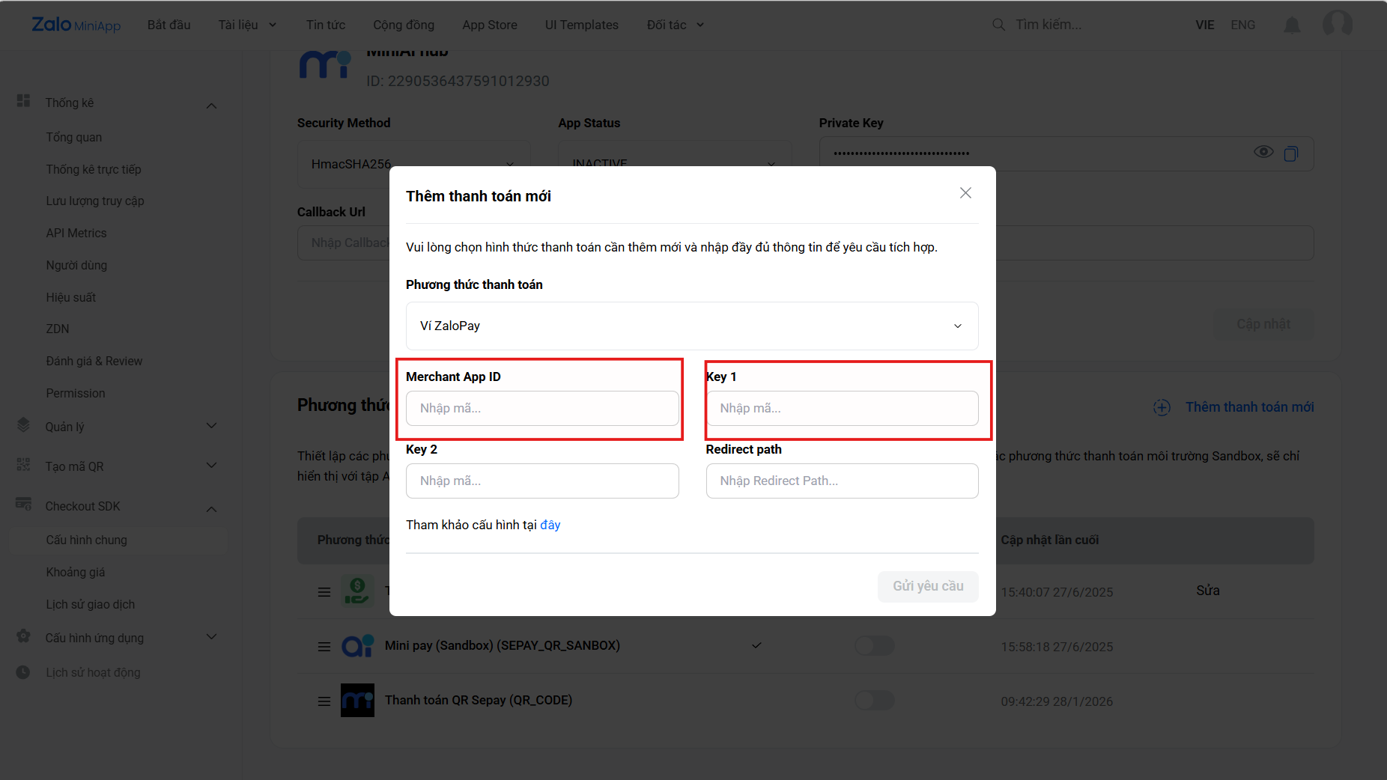
Task: Expand the Quản lý section
Action: click(211, 425)
